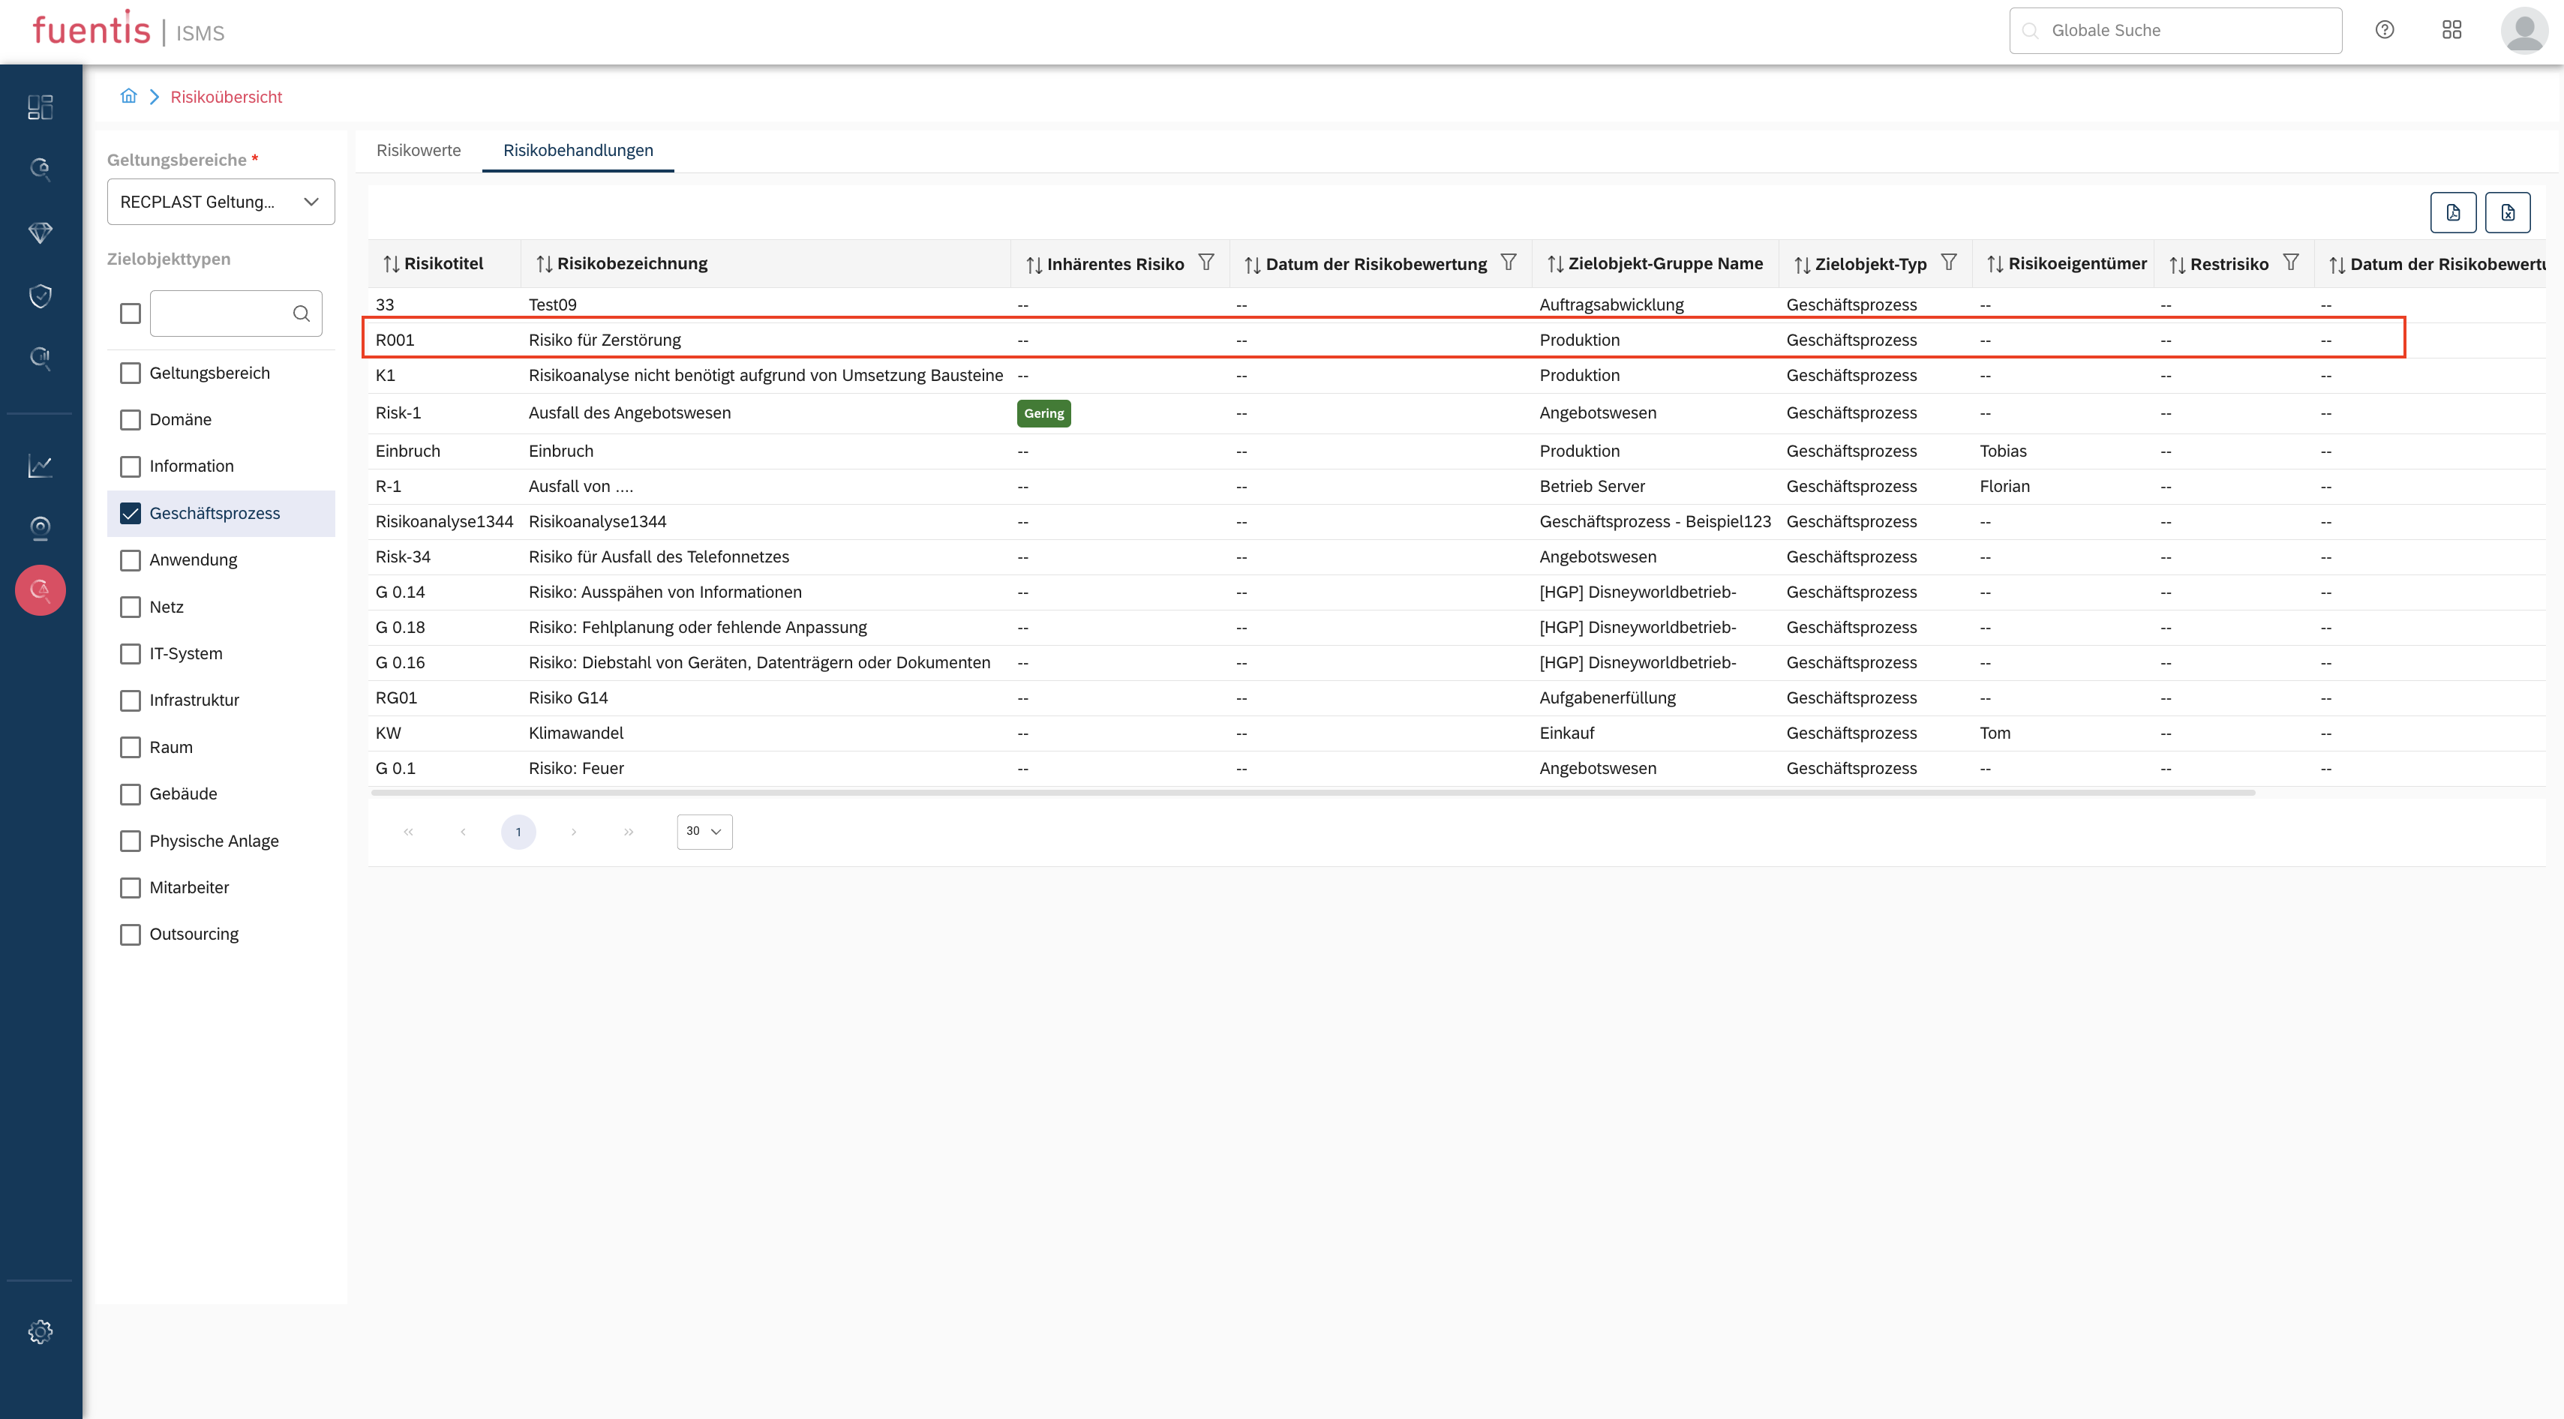Screen dimensions: 2564x1419
Task: Open settings gear in left sidebar
Action: coord(40,1331)
